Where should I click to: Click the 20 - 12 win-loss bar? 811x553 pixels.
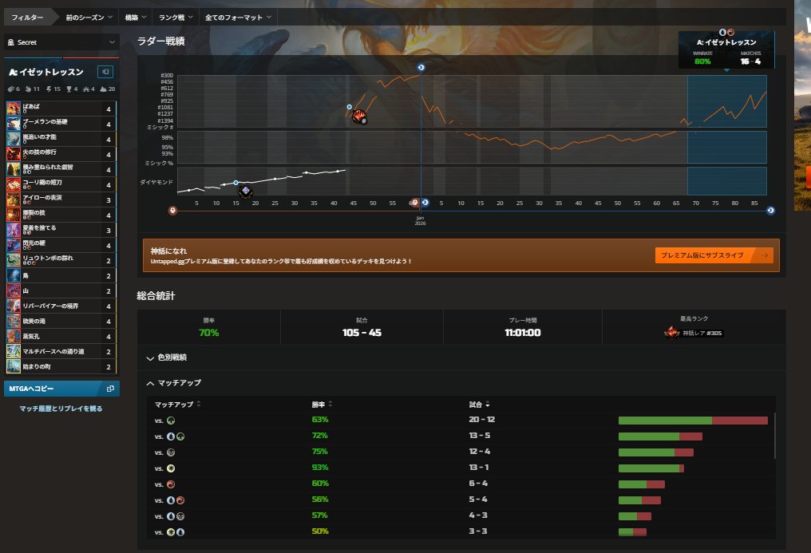click(693, 421)
